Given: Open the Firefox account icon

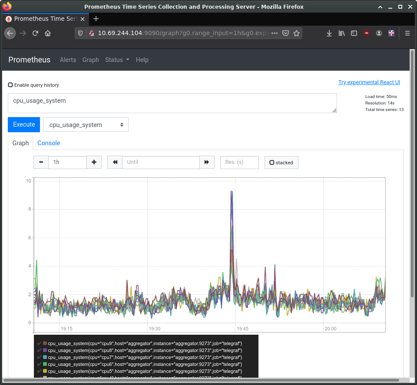Looking at the screenshot, I should pyautogui.click(x=379, y=33).
